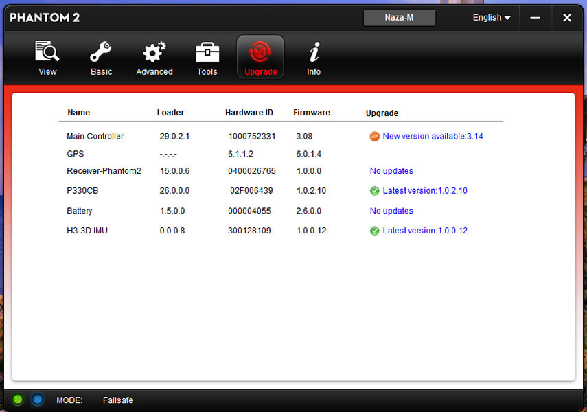Viewport: 587px width, 412px height.
Task: Switch to the Tools tab label
Action: pos(207,71)
